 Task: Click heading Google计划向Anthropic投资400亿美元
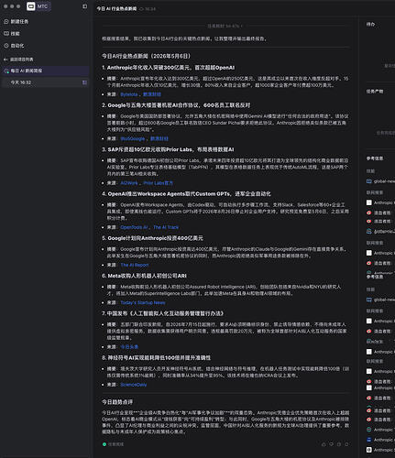point(152,238)
